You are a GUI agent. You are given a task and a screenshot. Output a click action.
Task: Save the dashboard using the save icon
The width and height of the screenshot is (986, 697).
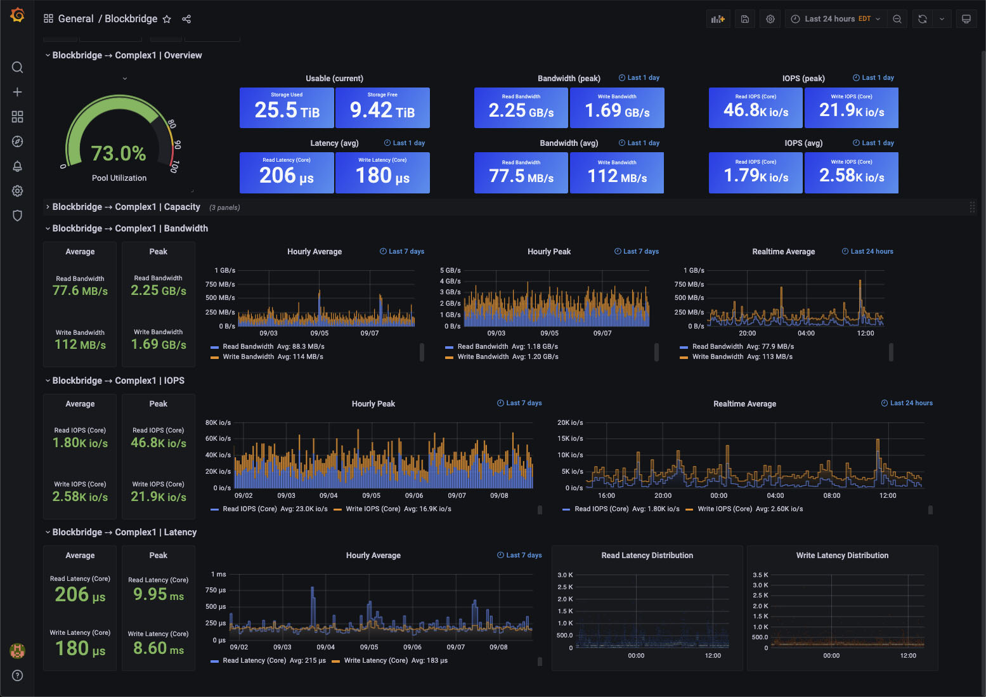[x=744, y=18]
